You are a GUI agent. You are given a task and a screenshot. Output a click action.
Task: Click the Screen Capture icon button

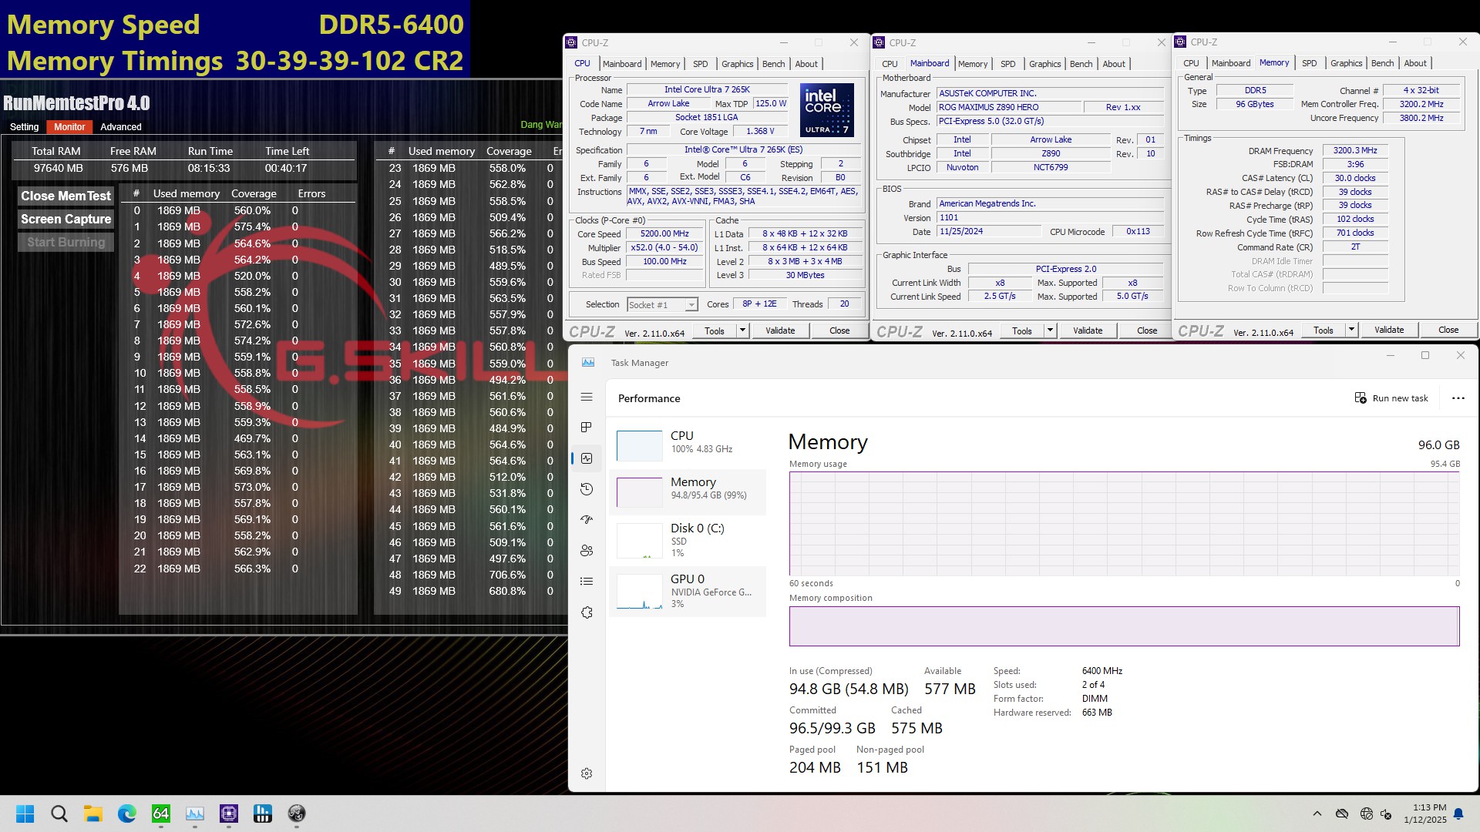tap(65, 217)
